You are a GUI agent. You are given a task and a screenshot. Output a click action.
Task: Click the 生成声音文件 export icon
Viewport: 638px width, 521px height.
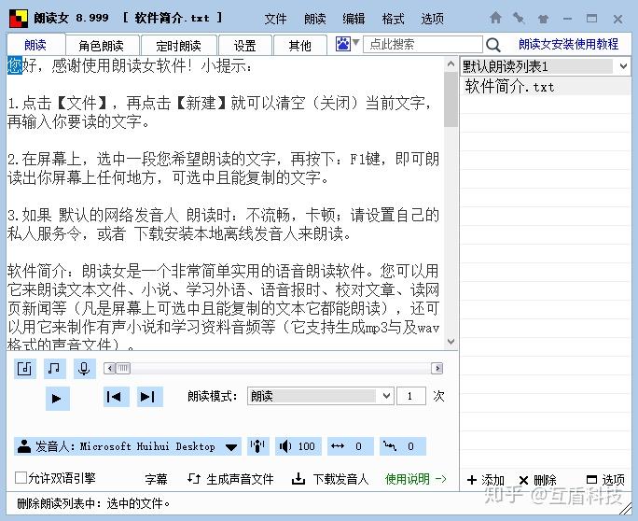click(x=194, y=478)
